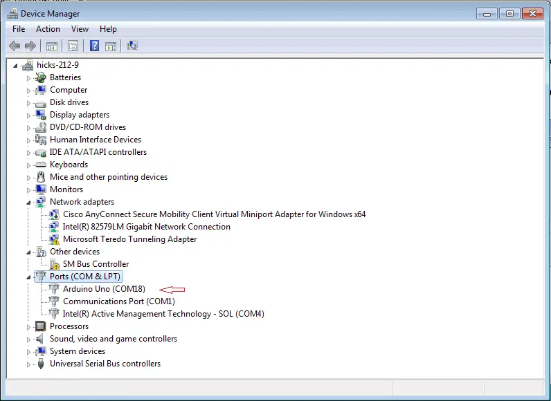Click the DVD/CD-ROM drives icon
551x401 pixels.
(x=41, y=127)
